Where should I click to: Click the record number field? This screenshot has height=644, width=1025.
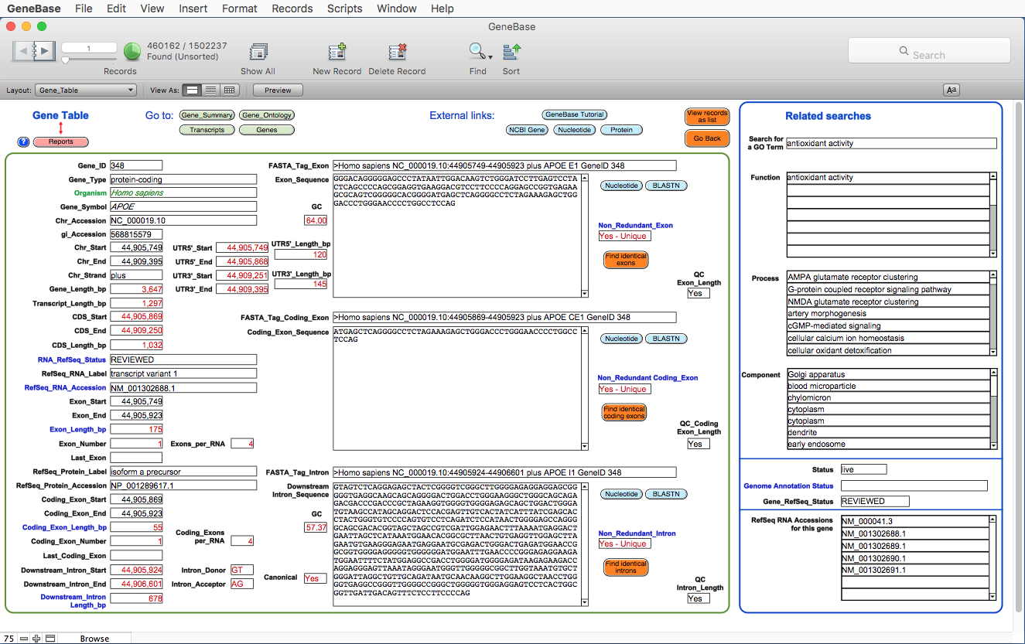click(x=89, y=49)
